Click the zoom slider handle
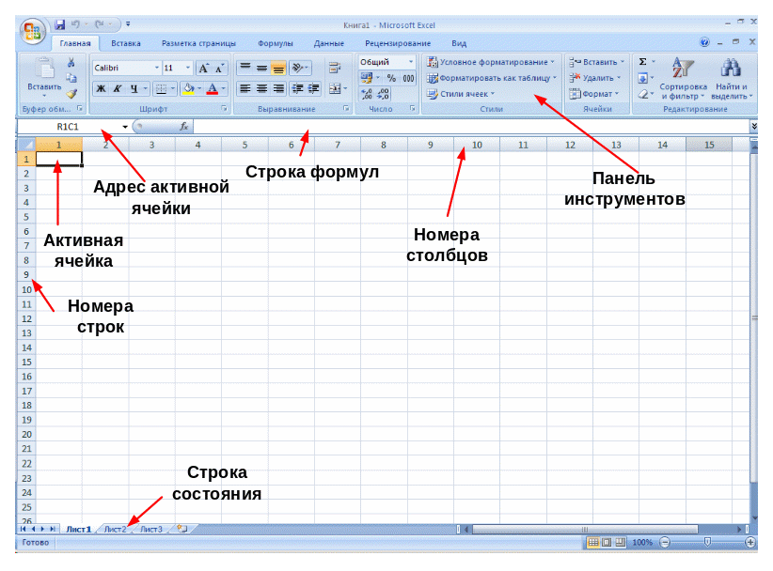This screenshot has height=571, width=773. tap(707, 542)
